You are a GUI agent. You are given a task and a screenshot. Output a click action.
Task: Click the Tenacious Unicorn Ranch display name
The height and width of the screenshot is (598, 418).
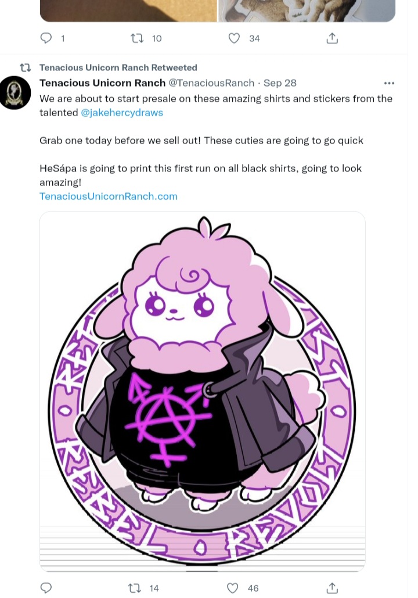tap(103, 83)
